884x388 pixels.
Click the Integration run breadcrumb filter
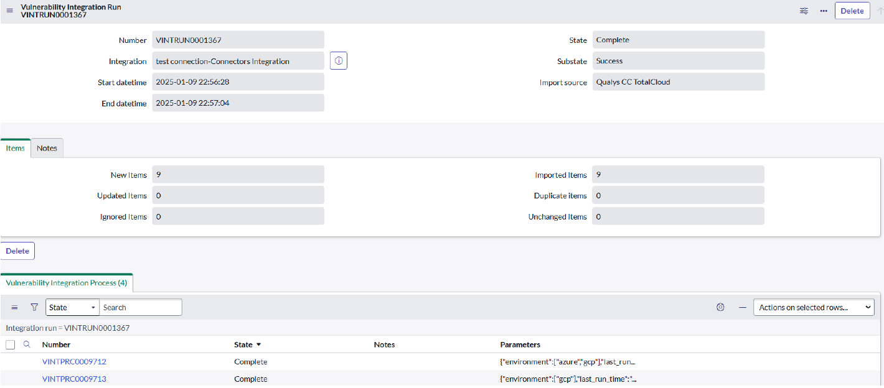pyautogui.click(x=68, y=328)
